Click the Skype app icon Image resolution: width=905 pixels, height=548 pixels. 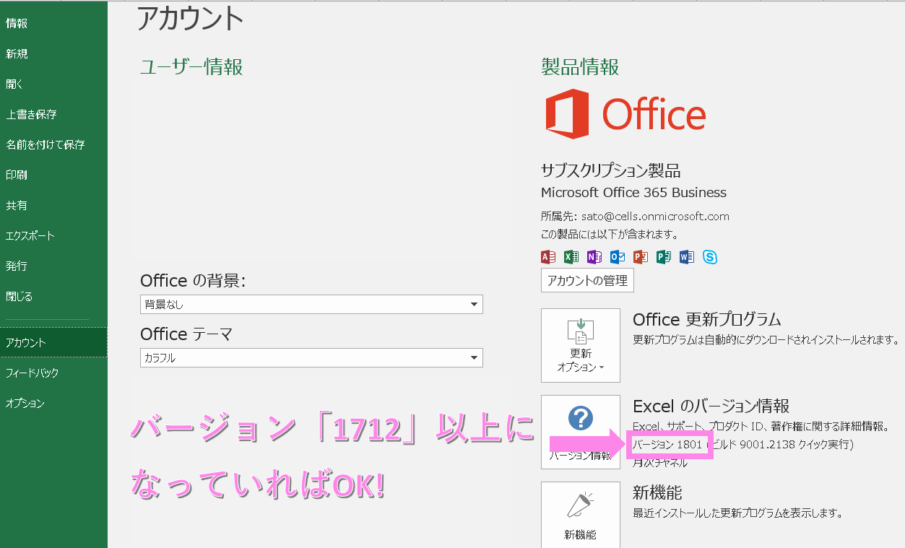pyautogui.click(x=710, y=257)
